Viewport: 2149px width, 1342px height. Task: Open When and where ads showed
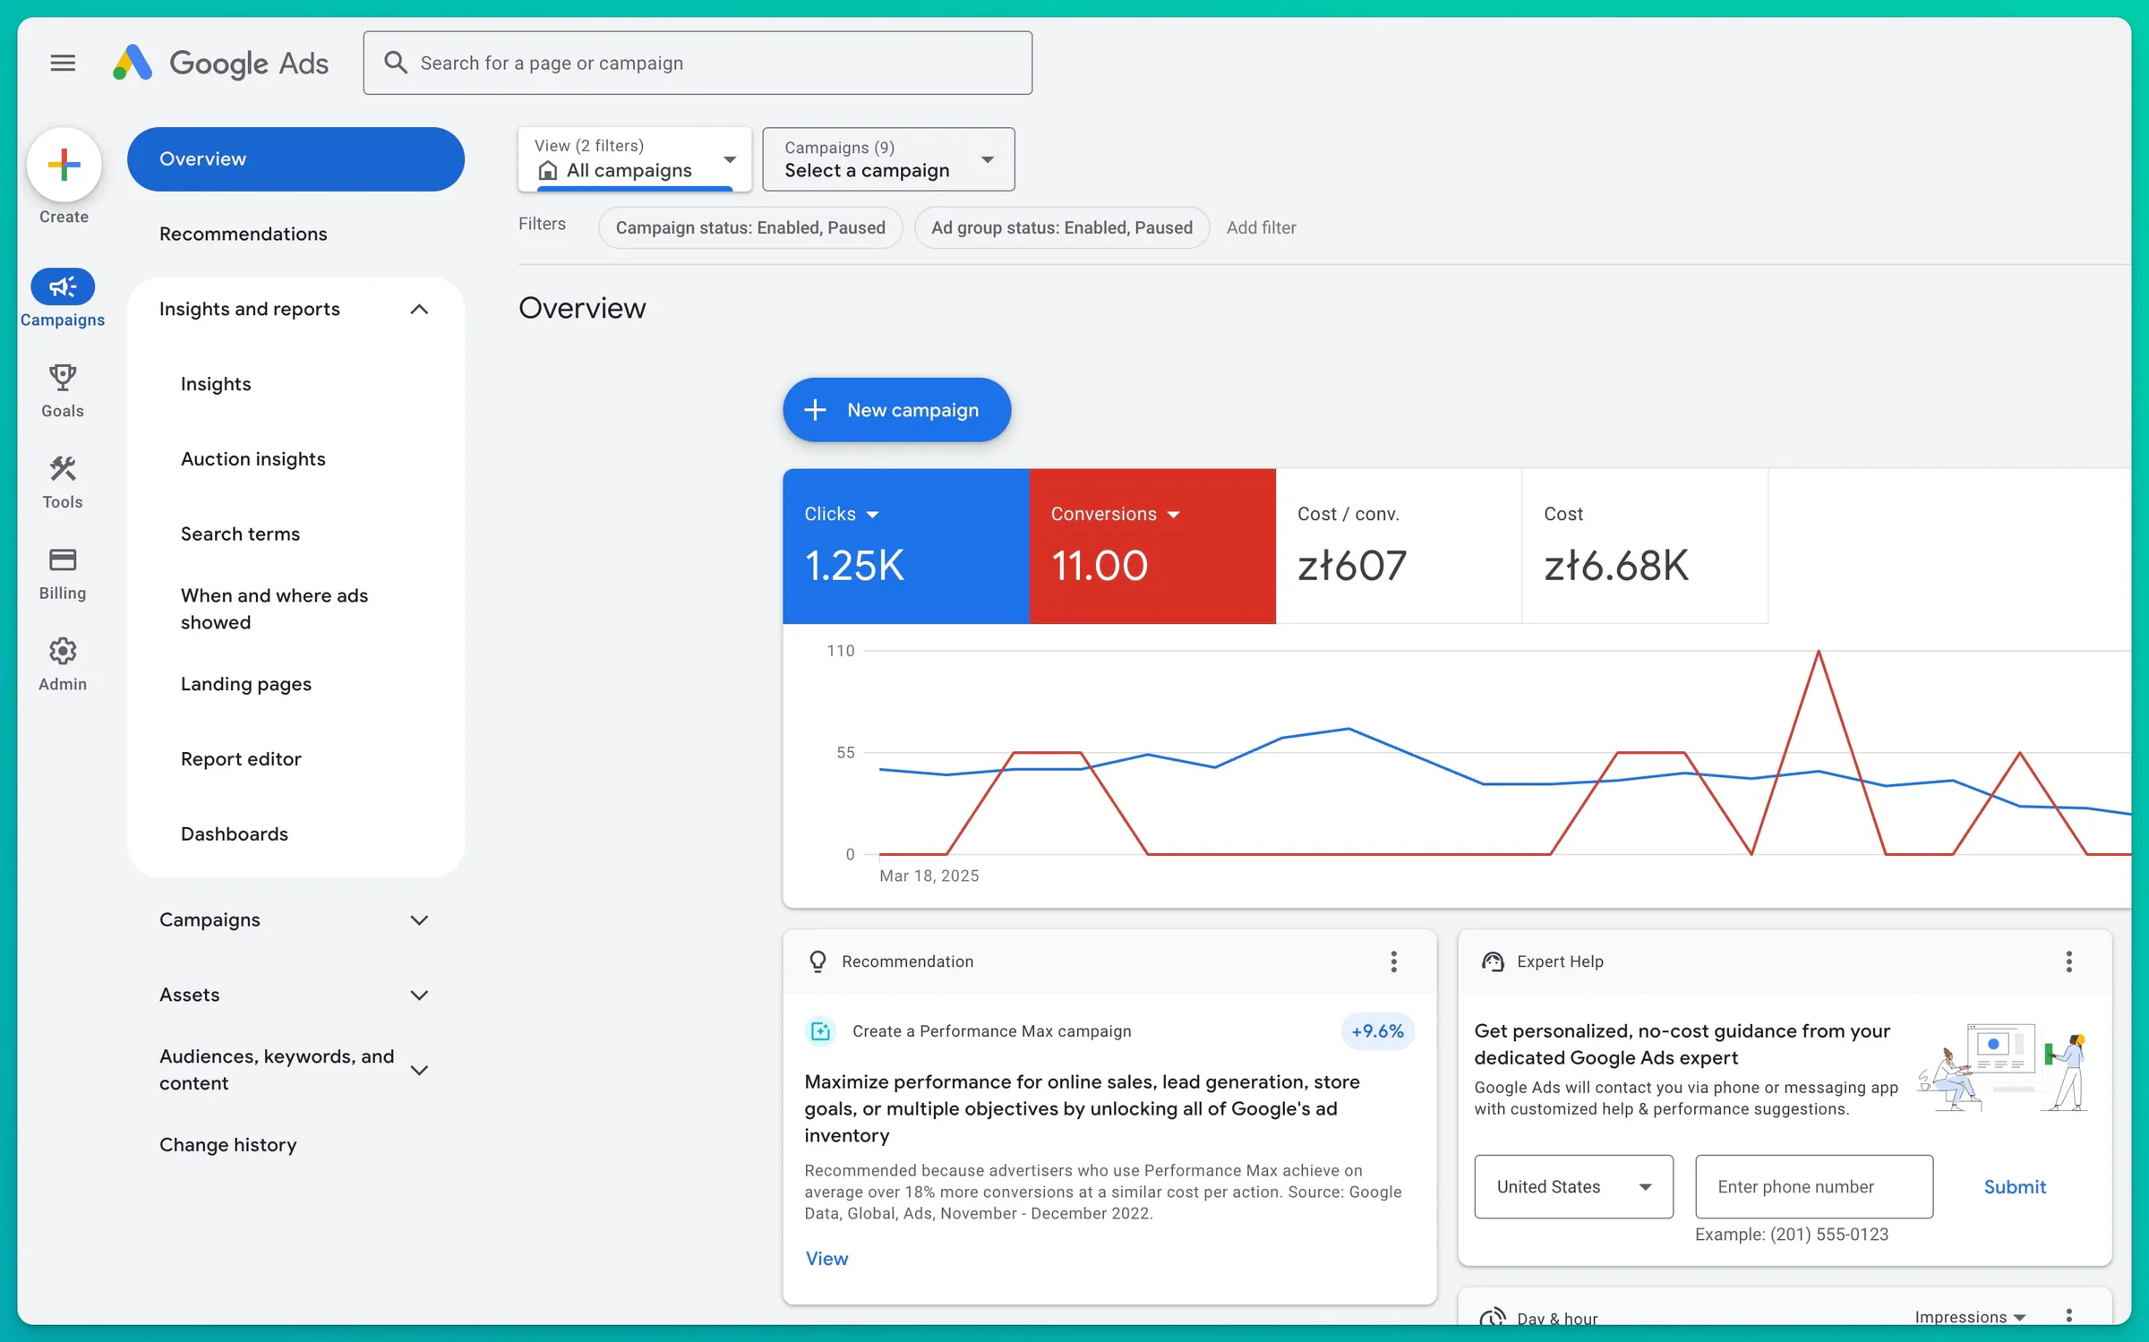pyautogui.click(x=274, y=609)
